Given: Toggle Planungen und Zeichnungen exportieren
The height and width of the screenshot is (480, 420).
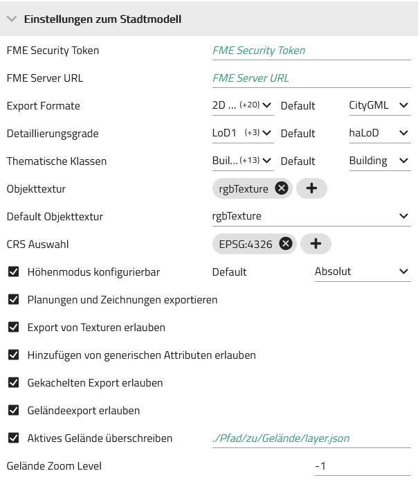Looking at the screenshot, I should pos(13,299).
